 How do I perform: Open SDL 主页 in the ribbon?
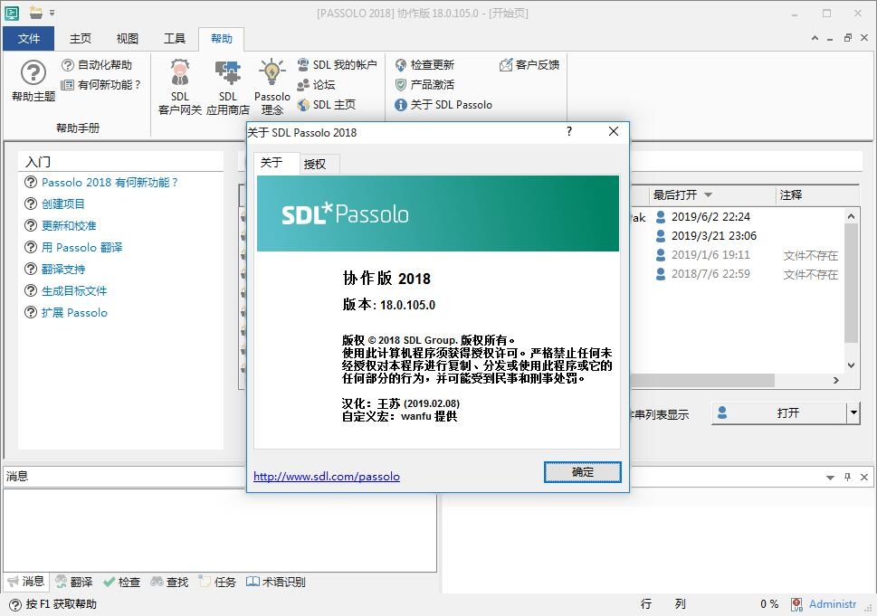(326, 105)
